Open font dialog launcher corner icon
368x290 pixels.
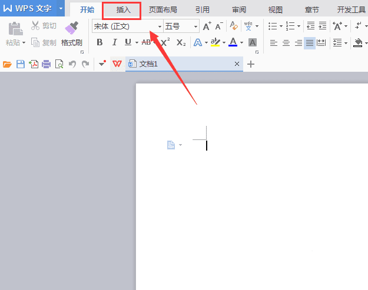[x=257, y=52]
